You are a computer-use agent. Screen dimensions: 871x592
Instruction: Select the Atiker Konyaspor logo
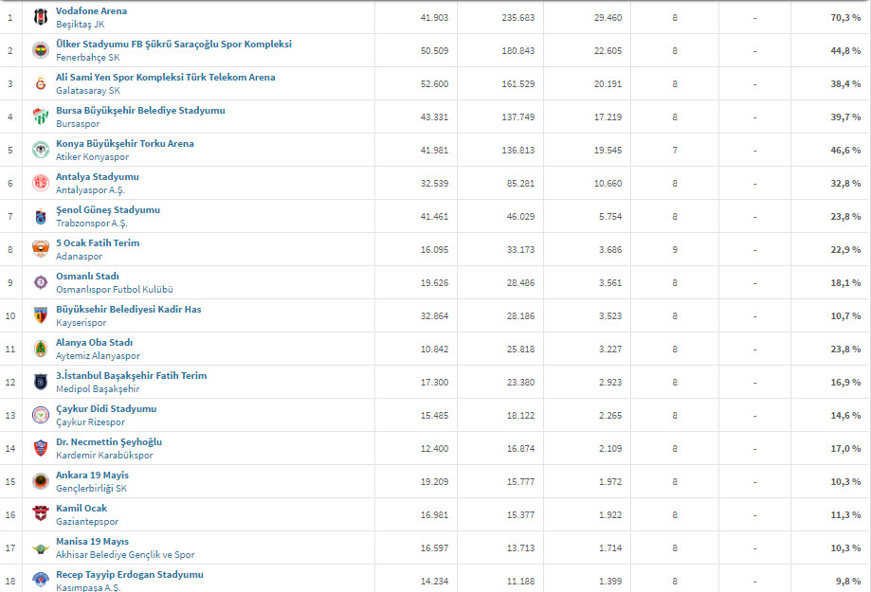pyautogui.click(x=41, y=150)
